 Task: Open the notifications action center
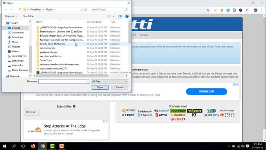click(x=248, y=146)
